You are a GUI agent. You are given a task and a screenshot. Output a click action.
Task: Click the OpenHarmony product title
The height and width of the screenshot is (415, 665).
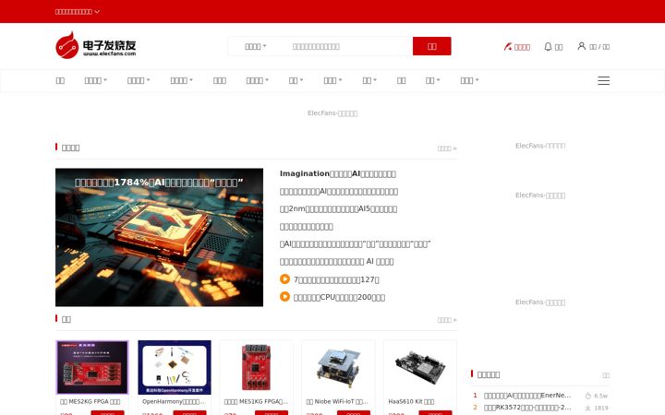tap(174, 401)
